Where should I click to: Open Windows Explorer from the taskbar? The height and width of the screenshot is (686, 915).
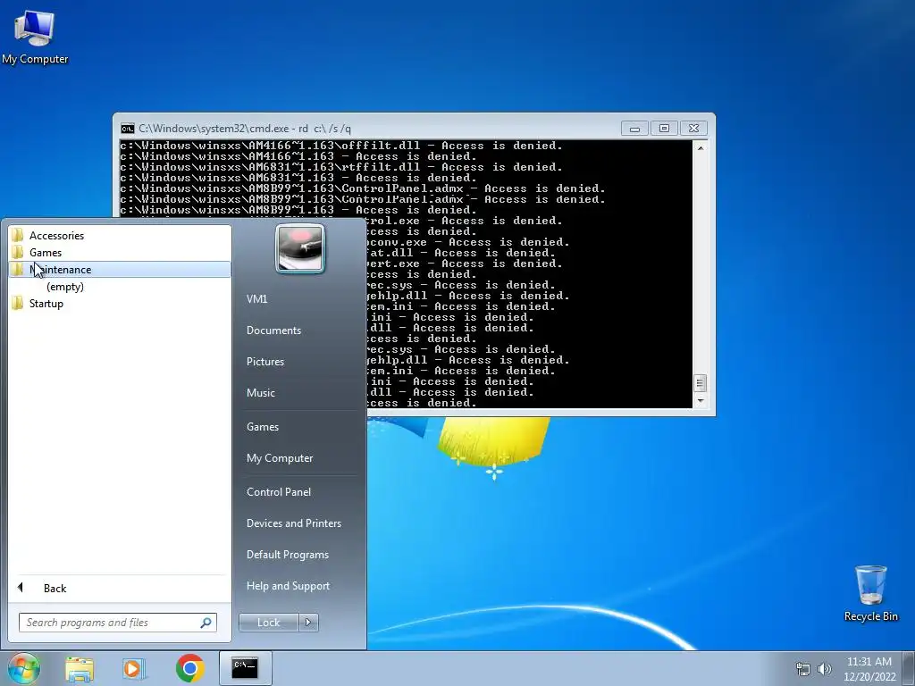pyautogui.click(x=80, y=668)
